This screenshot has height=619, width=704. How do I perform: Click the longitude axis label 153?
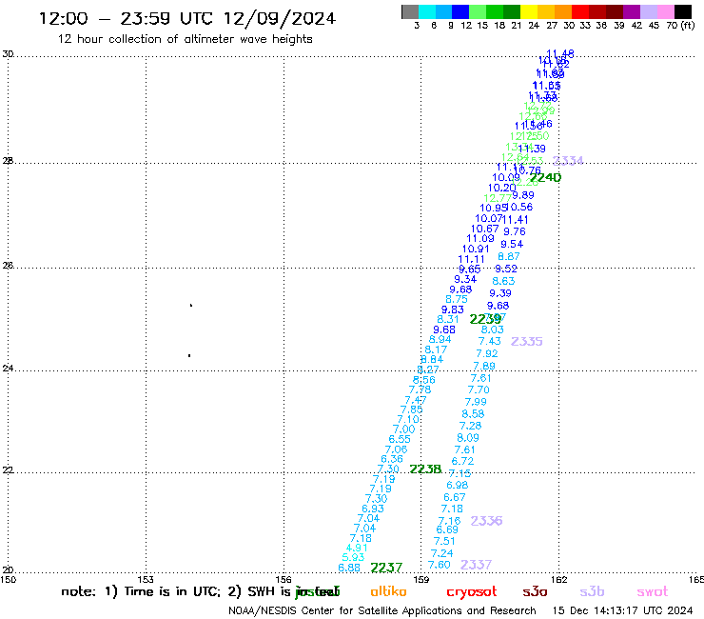point(146,579)
